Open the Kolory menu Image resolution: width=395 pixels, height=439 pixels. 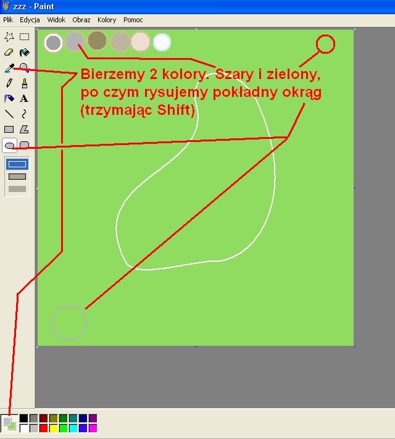pyautogui.click(x=107, y=20)
